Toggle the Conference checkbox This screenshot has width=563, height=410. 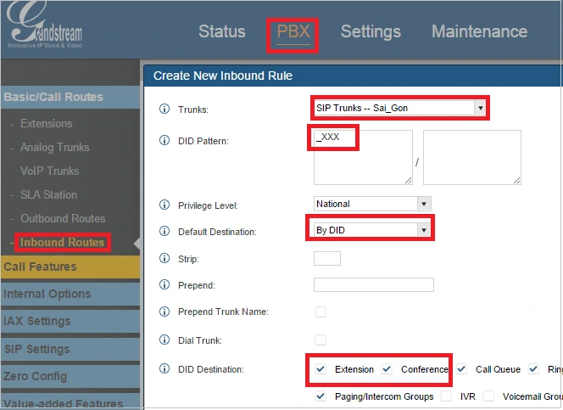click(387, 369)
